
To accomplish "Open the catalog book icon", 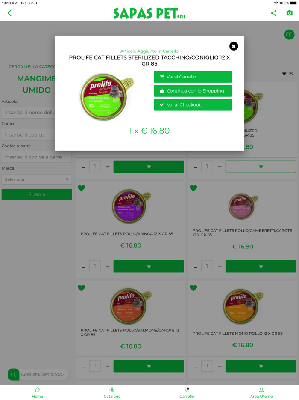I will click(289, 34).
